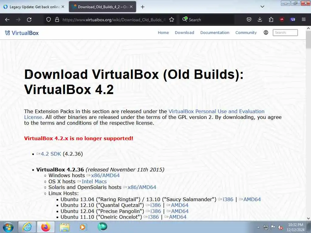
Task: Open the Firefox hamburger menu
Action: (x=304, y=19)
